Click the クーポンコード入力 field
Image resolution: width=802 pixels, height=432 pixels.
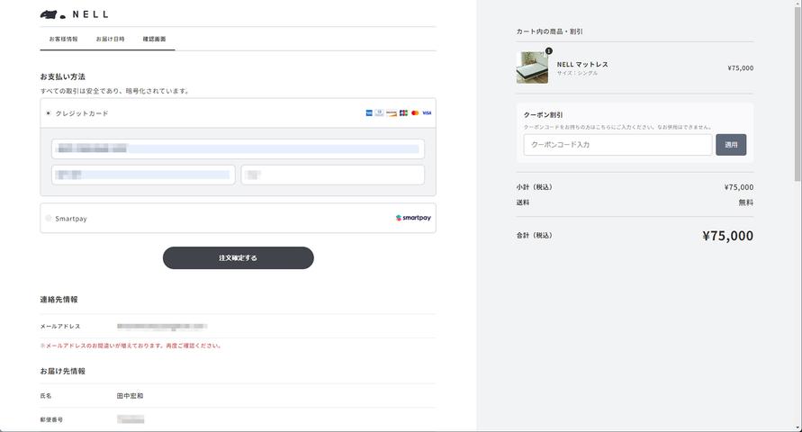(x=617, y=145)
